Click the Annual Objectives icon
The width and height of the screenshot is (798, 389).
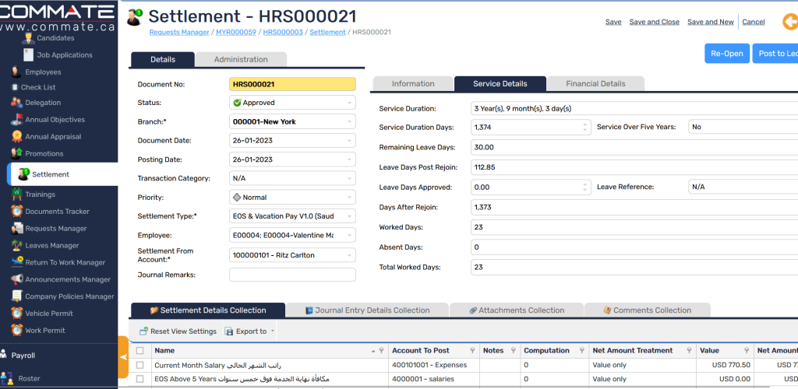[16, 120]
